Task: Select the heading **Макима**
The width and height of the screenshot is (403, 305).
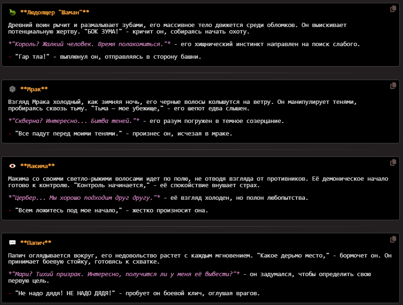Action: [x=38, y=166]
